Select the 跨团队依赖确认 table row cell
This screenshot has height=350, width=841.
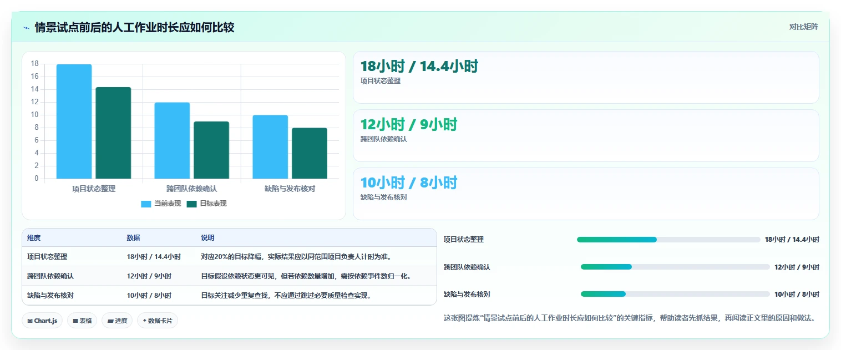[50, 276]
